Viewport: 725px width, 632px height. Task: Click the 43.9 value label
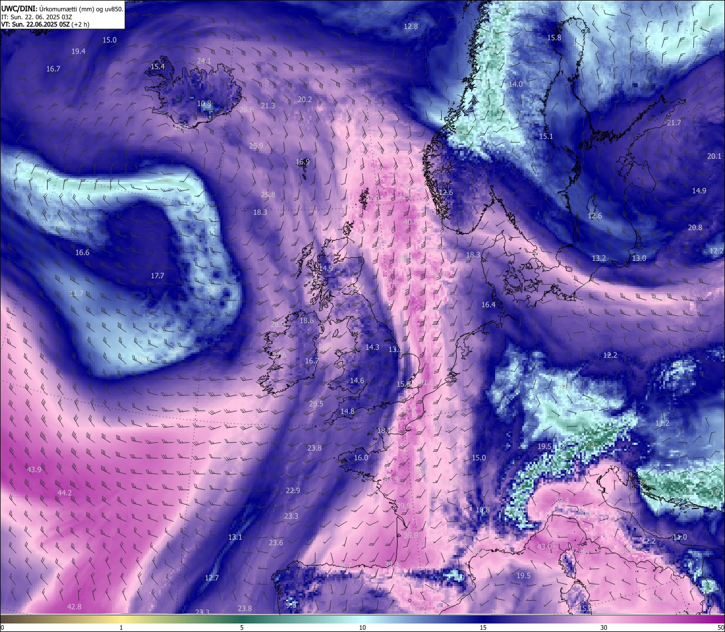(35, 470)
